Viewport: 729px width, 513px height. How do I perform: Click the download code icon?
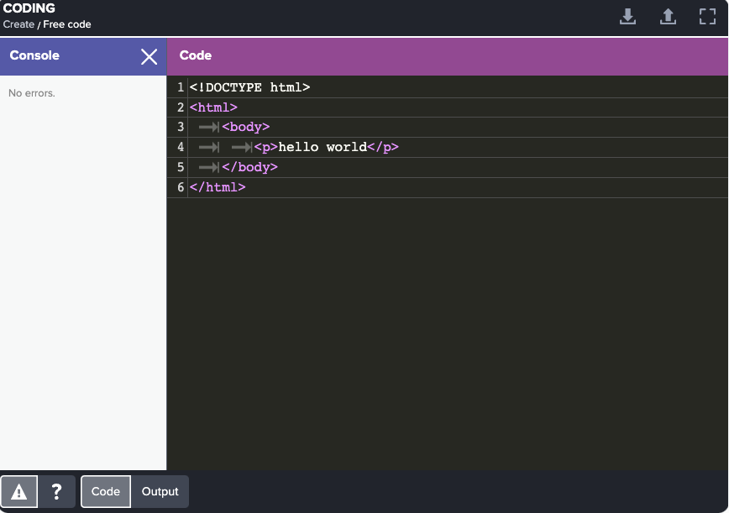[x=627, y=16]
